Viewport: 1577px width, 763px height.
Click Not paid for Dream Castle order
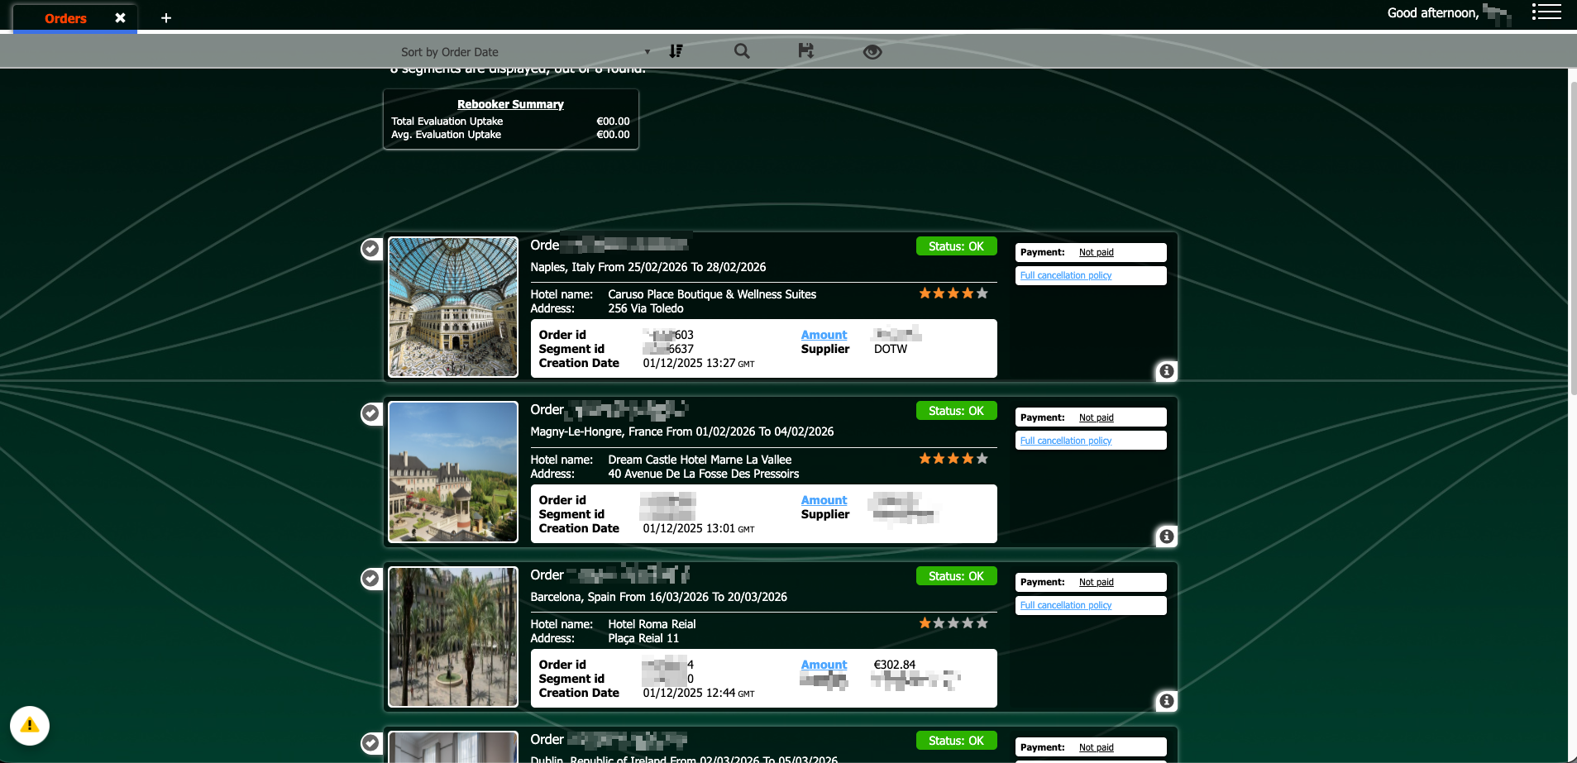1097,417
